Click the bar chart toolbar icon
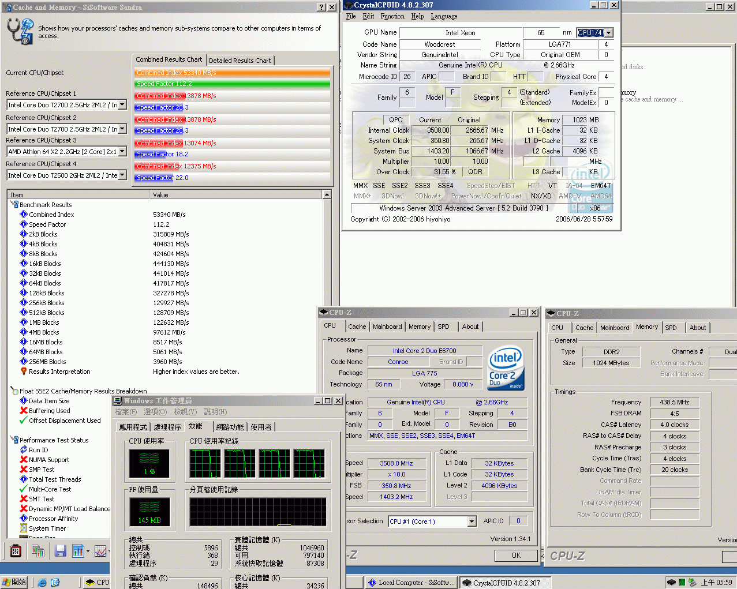The height and width of the screenshot is (589, 737). pyautogui.click(x=78, y=551)
